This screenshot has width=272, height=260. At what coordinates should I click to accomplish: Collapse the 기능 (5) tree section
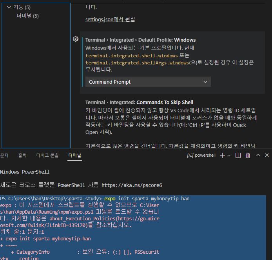pyautogui.click(x=9, y=7)
